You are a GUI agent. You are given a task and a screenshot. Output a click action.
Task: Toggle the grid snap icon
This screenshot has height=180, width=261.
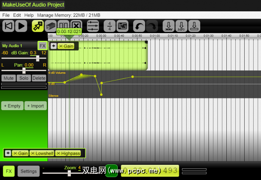tap(122, 26)
